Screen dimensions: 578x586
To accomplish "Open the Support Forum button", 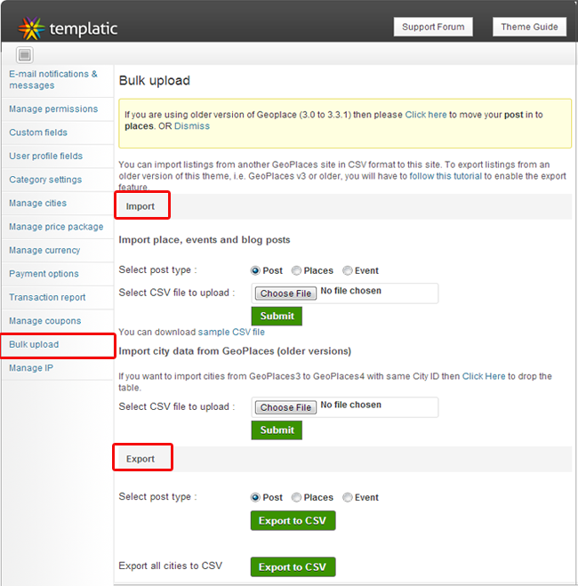I will [433, 27].
